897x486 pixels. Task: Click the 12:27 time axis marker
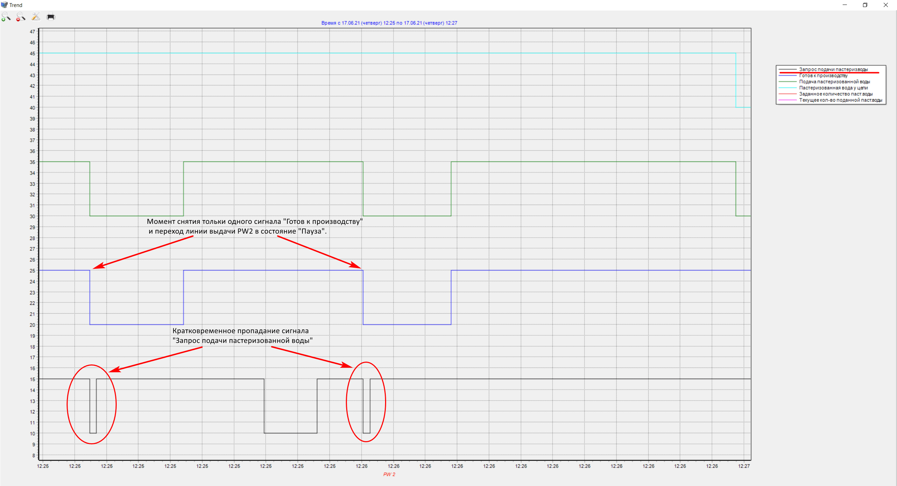[744, 466]
